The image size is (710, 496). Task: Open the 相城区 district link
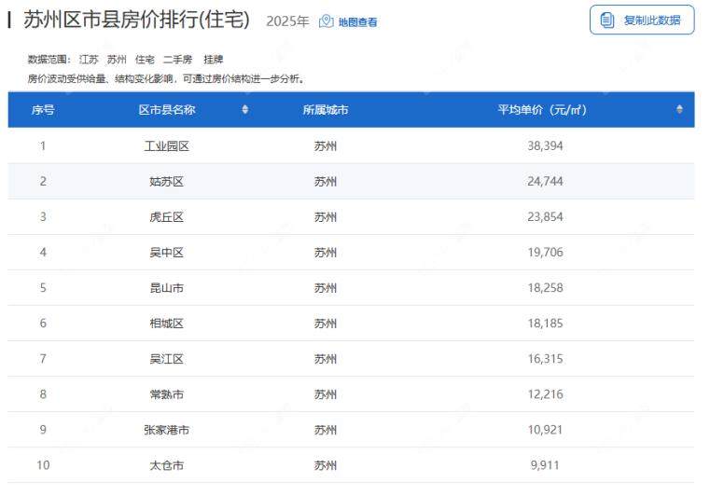[167, 324]
